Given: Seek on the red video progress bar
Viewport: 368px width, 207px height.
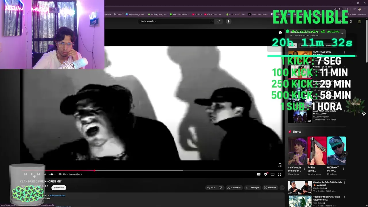Looking at the screenshot, I should (x=152, y=170).
